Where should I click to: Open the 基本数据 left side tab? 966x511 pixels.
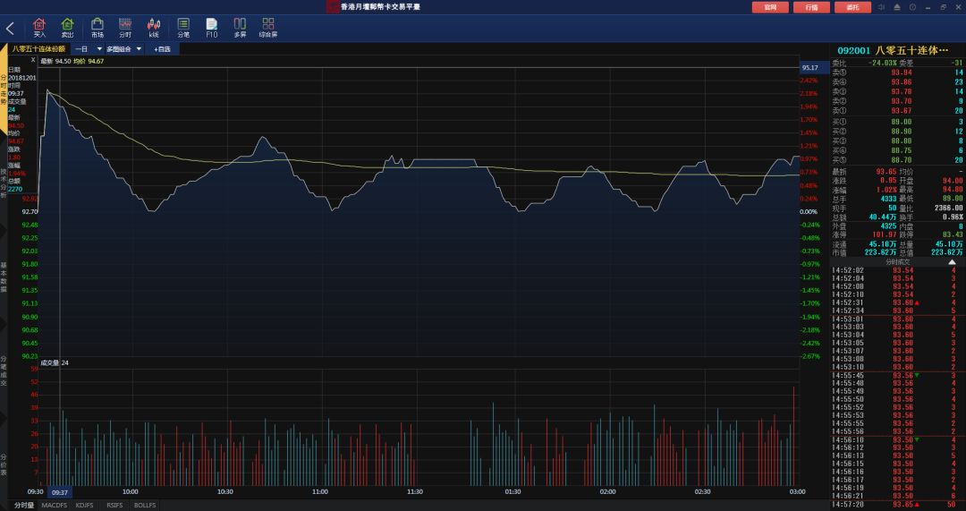(4, 277)
